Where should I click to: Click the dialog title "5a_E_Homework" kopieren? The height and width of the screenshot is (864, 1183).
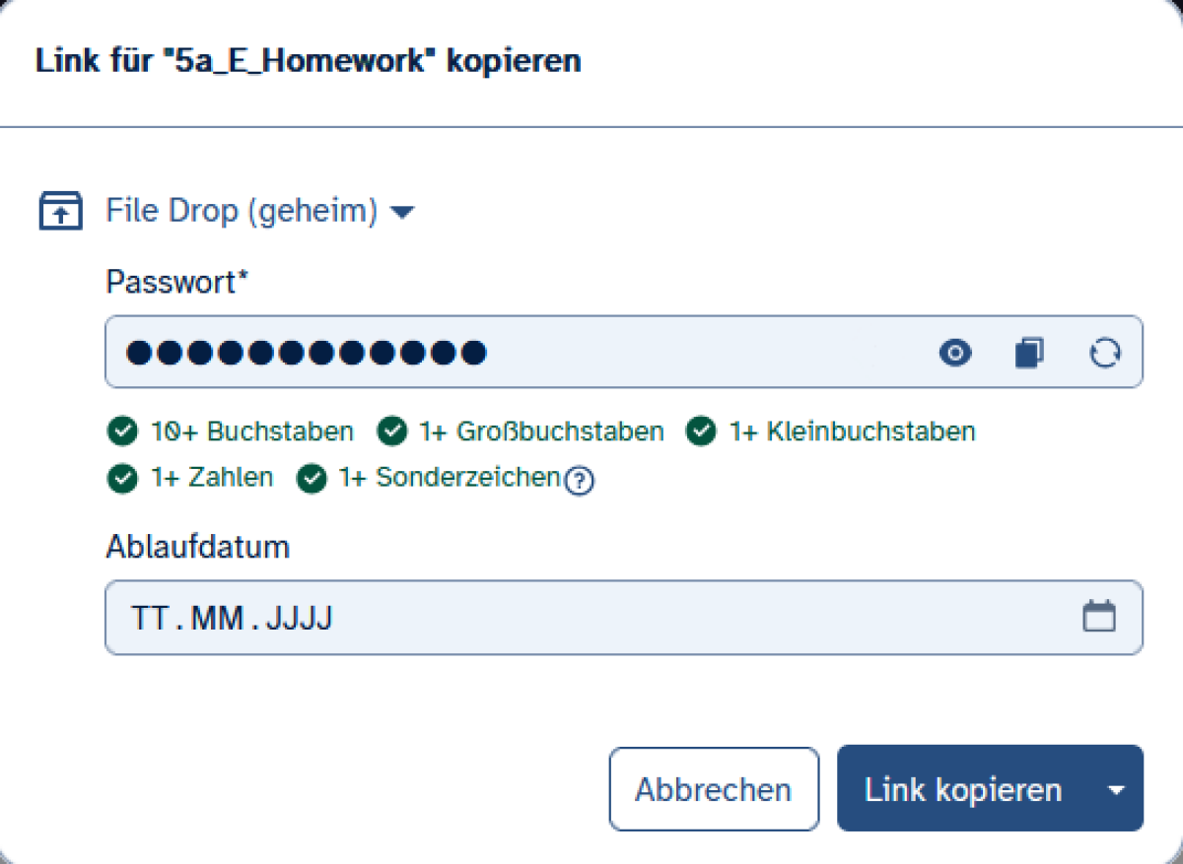pyautogui.click(x=308, y=61)
